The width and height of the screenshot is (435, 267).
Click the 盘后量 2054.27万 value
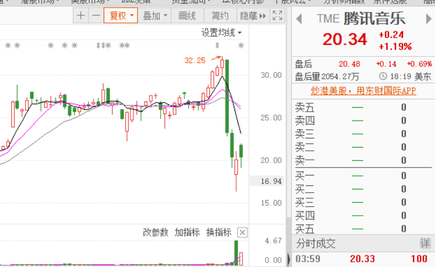tap(341, 77)
